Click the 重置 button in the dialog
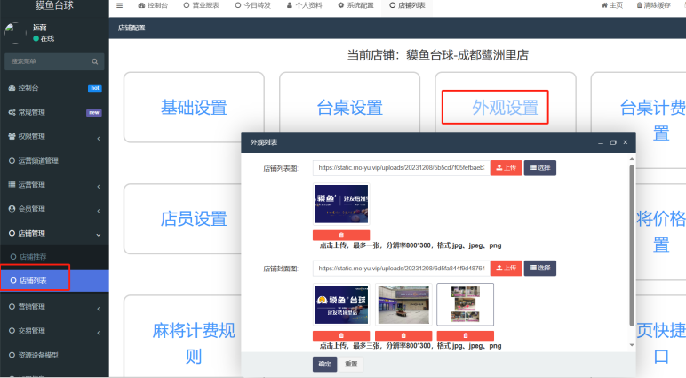This screenshot has width=686, height=378. click(351, 364)
